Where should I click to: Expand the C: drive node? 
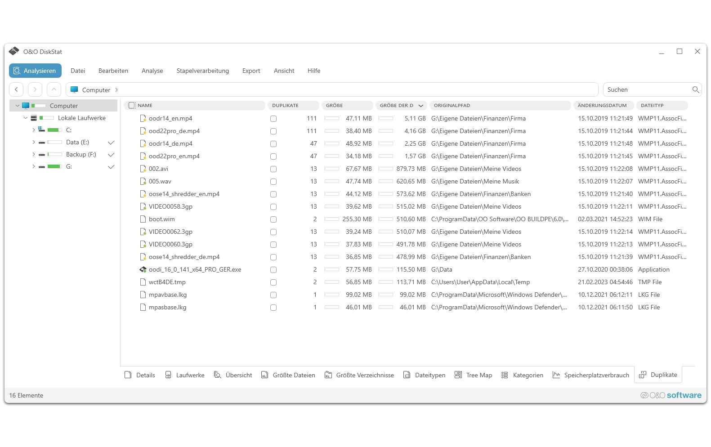(x=33, y=130)
